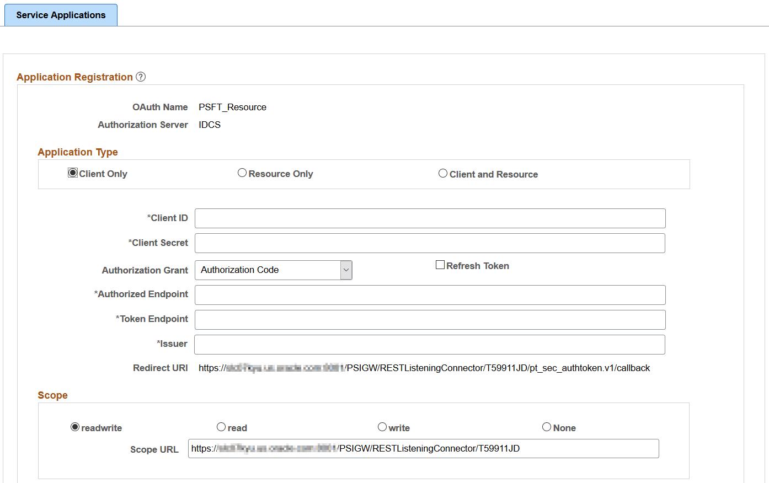
Task: Select the Client Only application type
Action: point(72,172)
